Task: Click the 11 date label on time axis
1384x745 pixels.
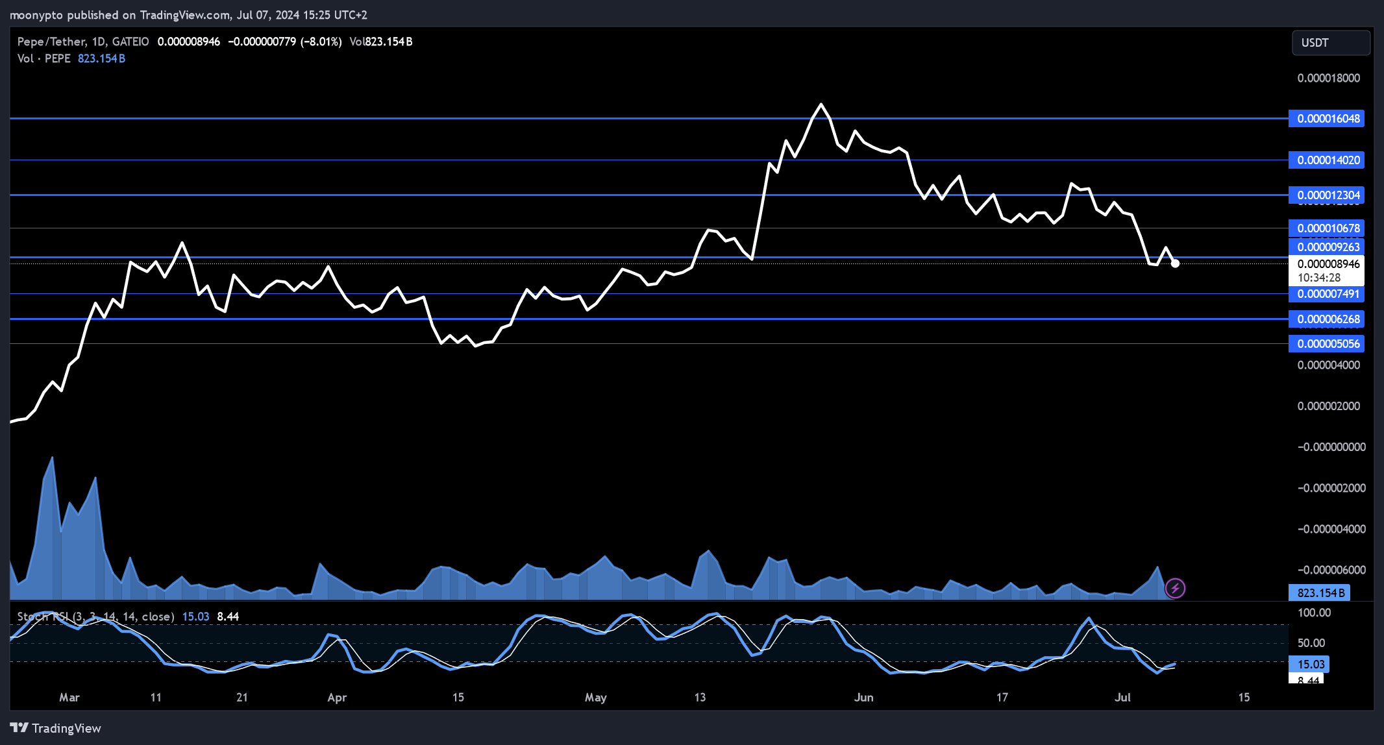Action: (x=156, y=698)
